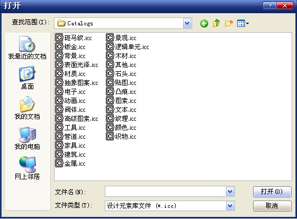The width and height of the screenshot is (297, 219).
Task: Select the file icon of 抽象图案.icc
Action: (x=59, y=82)
